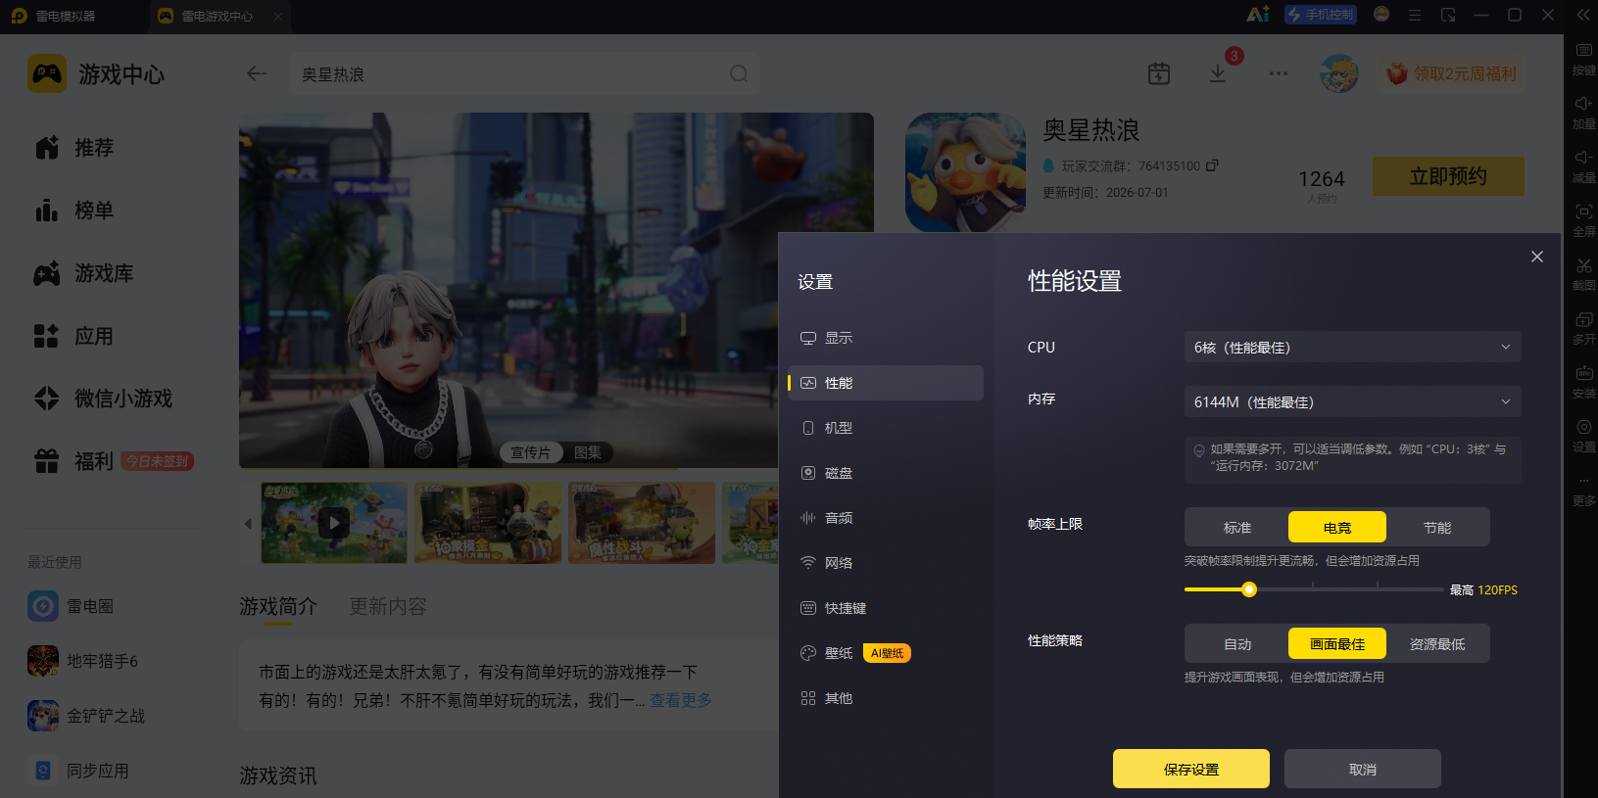Open the 推荐 page in the sidebar
1598x798 pixels.
(x=74, y=148)
